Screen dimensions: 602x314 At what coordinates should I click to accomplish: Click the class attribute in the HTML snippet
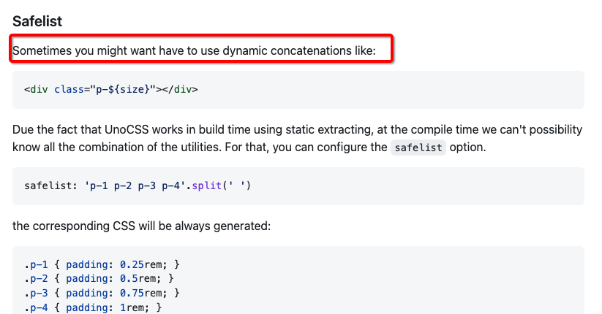click(x=69, y=90)
